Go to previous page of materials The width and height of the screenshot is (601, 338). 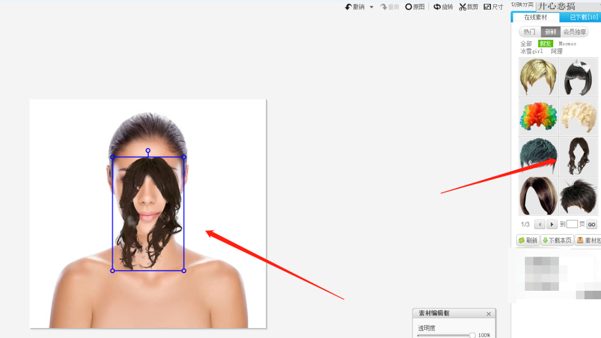(540, 225)
